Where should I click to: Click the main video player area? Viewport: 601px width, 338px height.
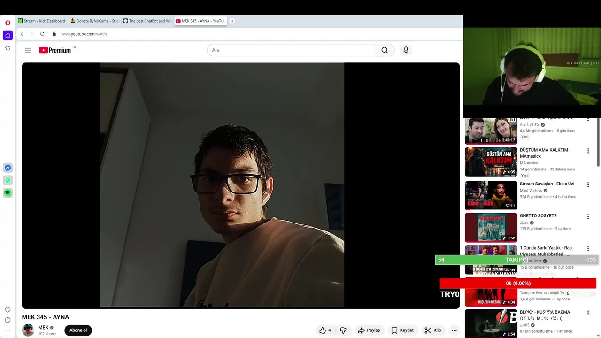coord(241,185)
